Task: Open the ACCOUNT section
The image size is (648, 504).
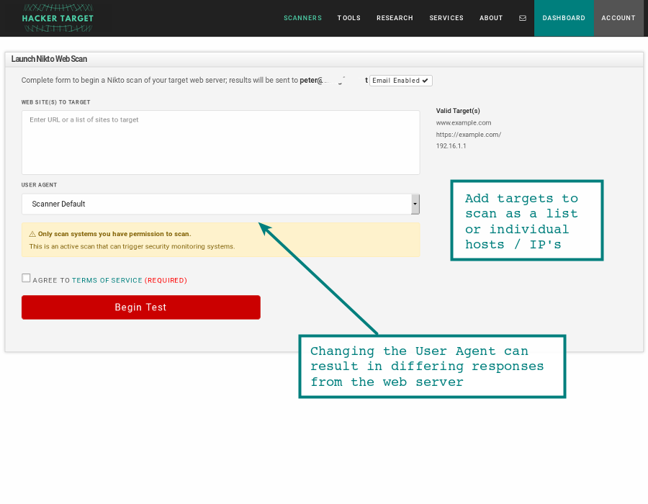Action: pyautogui.click(x=618, y=18)
